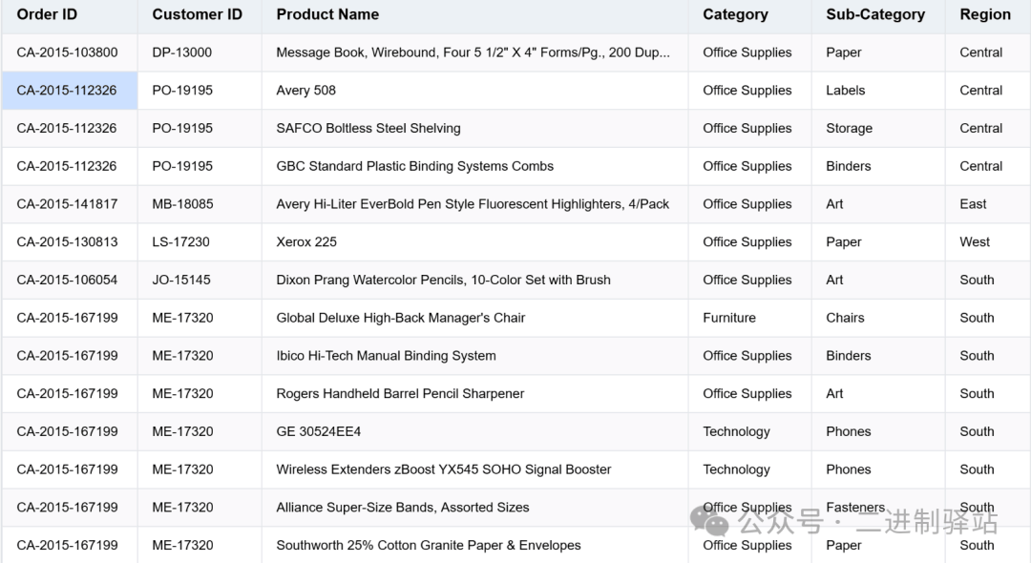Select customer ID DP-13000 cell

click(x=182, y=52)
